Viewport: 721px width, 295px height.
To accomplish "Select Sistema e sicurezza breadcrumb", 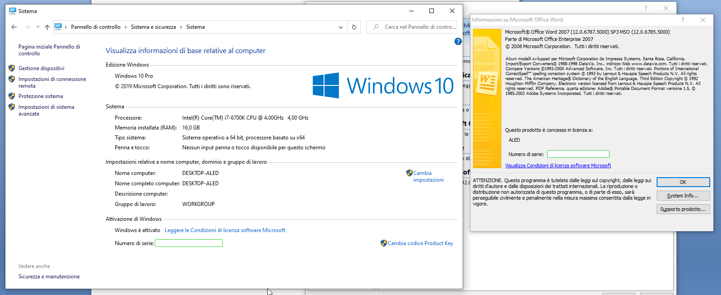I will [x=153, y=27].
